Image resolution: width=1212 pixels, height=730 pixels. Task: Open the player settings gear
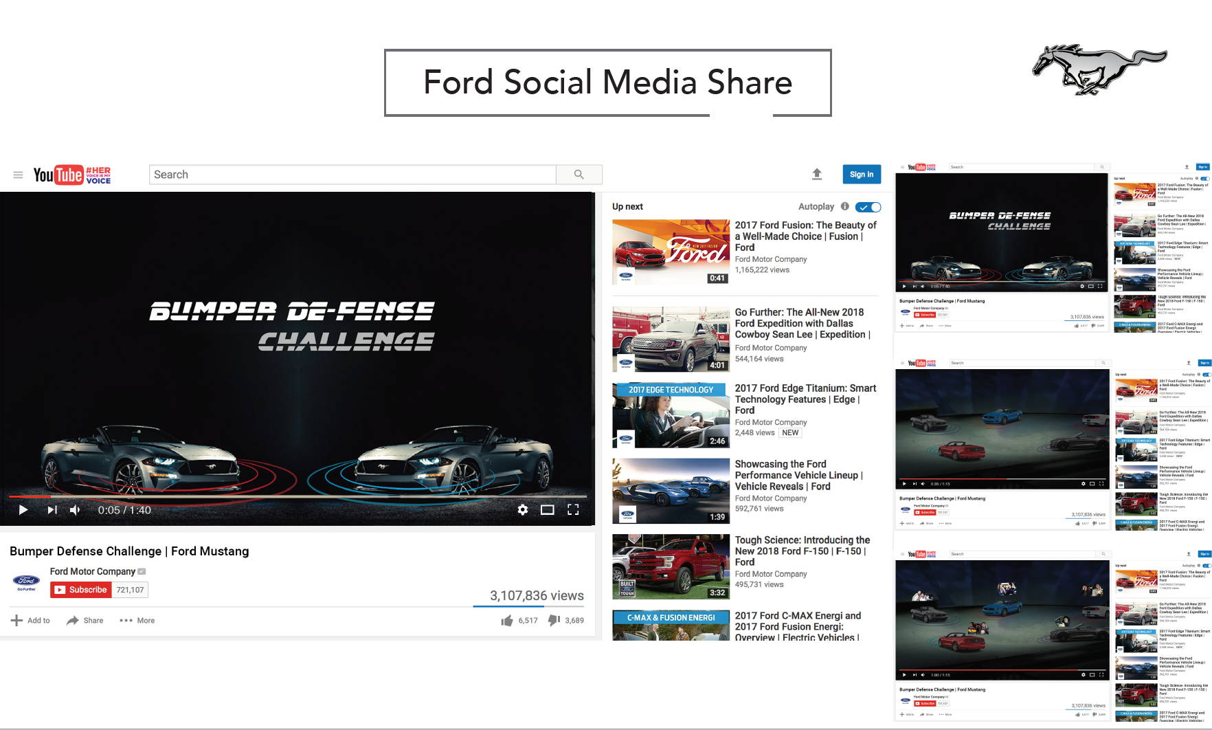523,510
